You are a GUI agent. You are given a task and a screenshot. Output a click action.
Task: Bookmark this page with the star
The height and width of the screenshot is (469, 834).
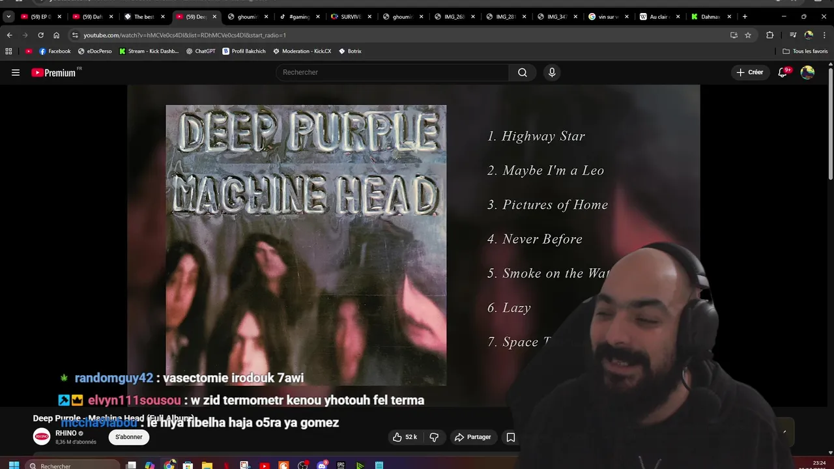(x=748, y=35)
